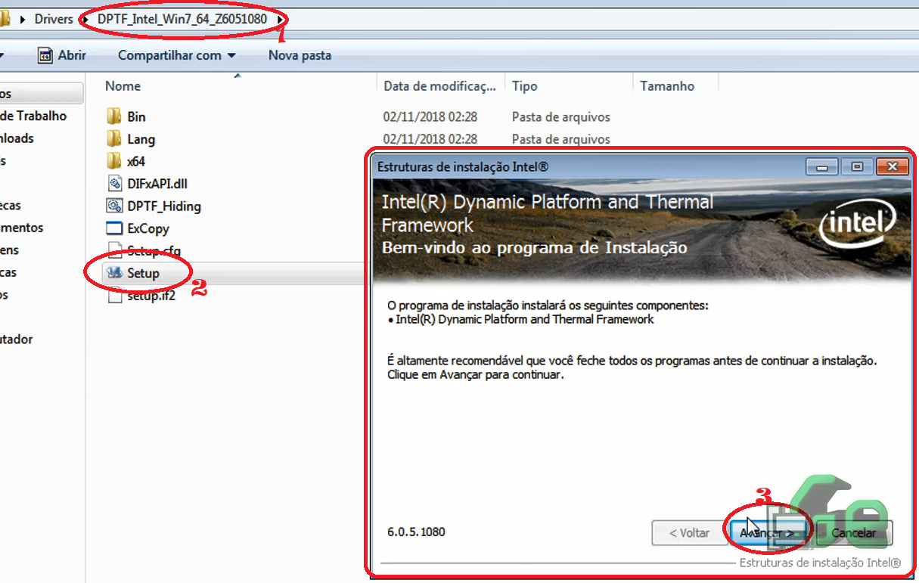Click the Lang folder name
The height and width of the screenshot is (583, 919).
(141, 139)
